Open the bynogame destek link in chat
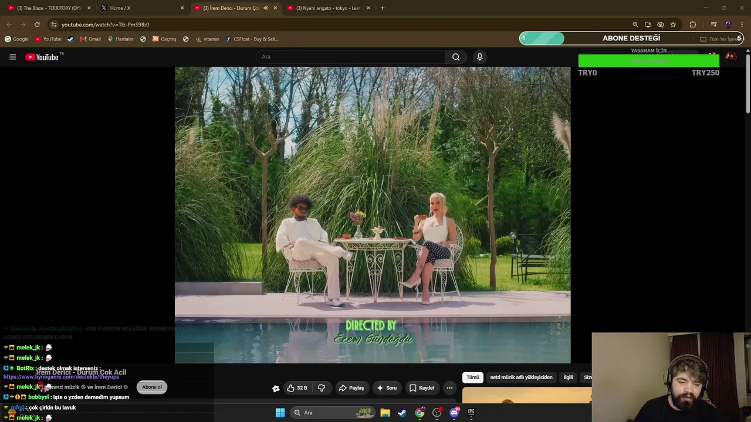The width and height of the screenshot is (751, 422). pyautogui.click(x=61, y=377)
